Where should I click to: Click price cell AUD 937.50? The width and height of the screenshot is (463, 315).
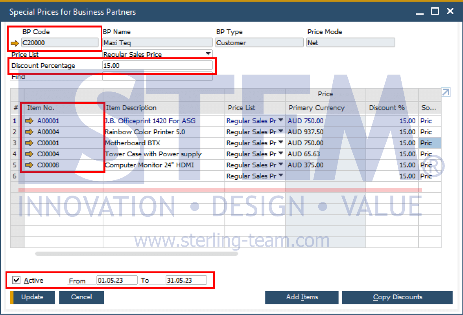click(x=326, y=132)
